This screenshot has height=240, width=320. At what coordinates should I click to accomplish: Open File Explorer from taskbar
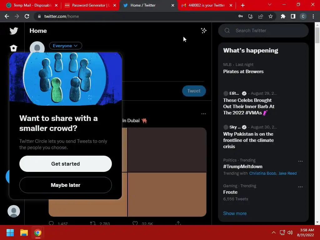click(x=24, y=232)
